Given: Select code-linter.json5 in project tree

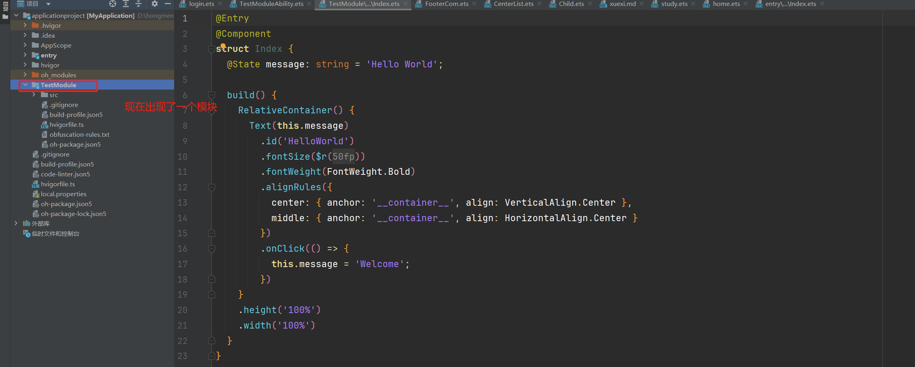Looking at the screenshot, I should click(65, 174).
